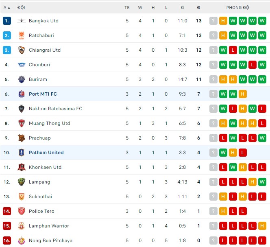Open the Chonburi team link
270x247 pixels.
point(38,65)
